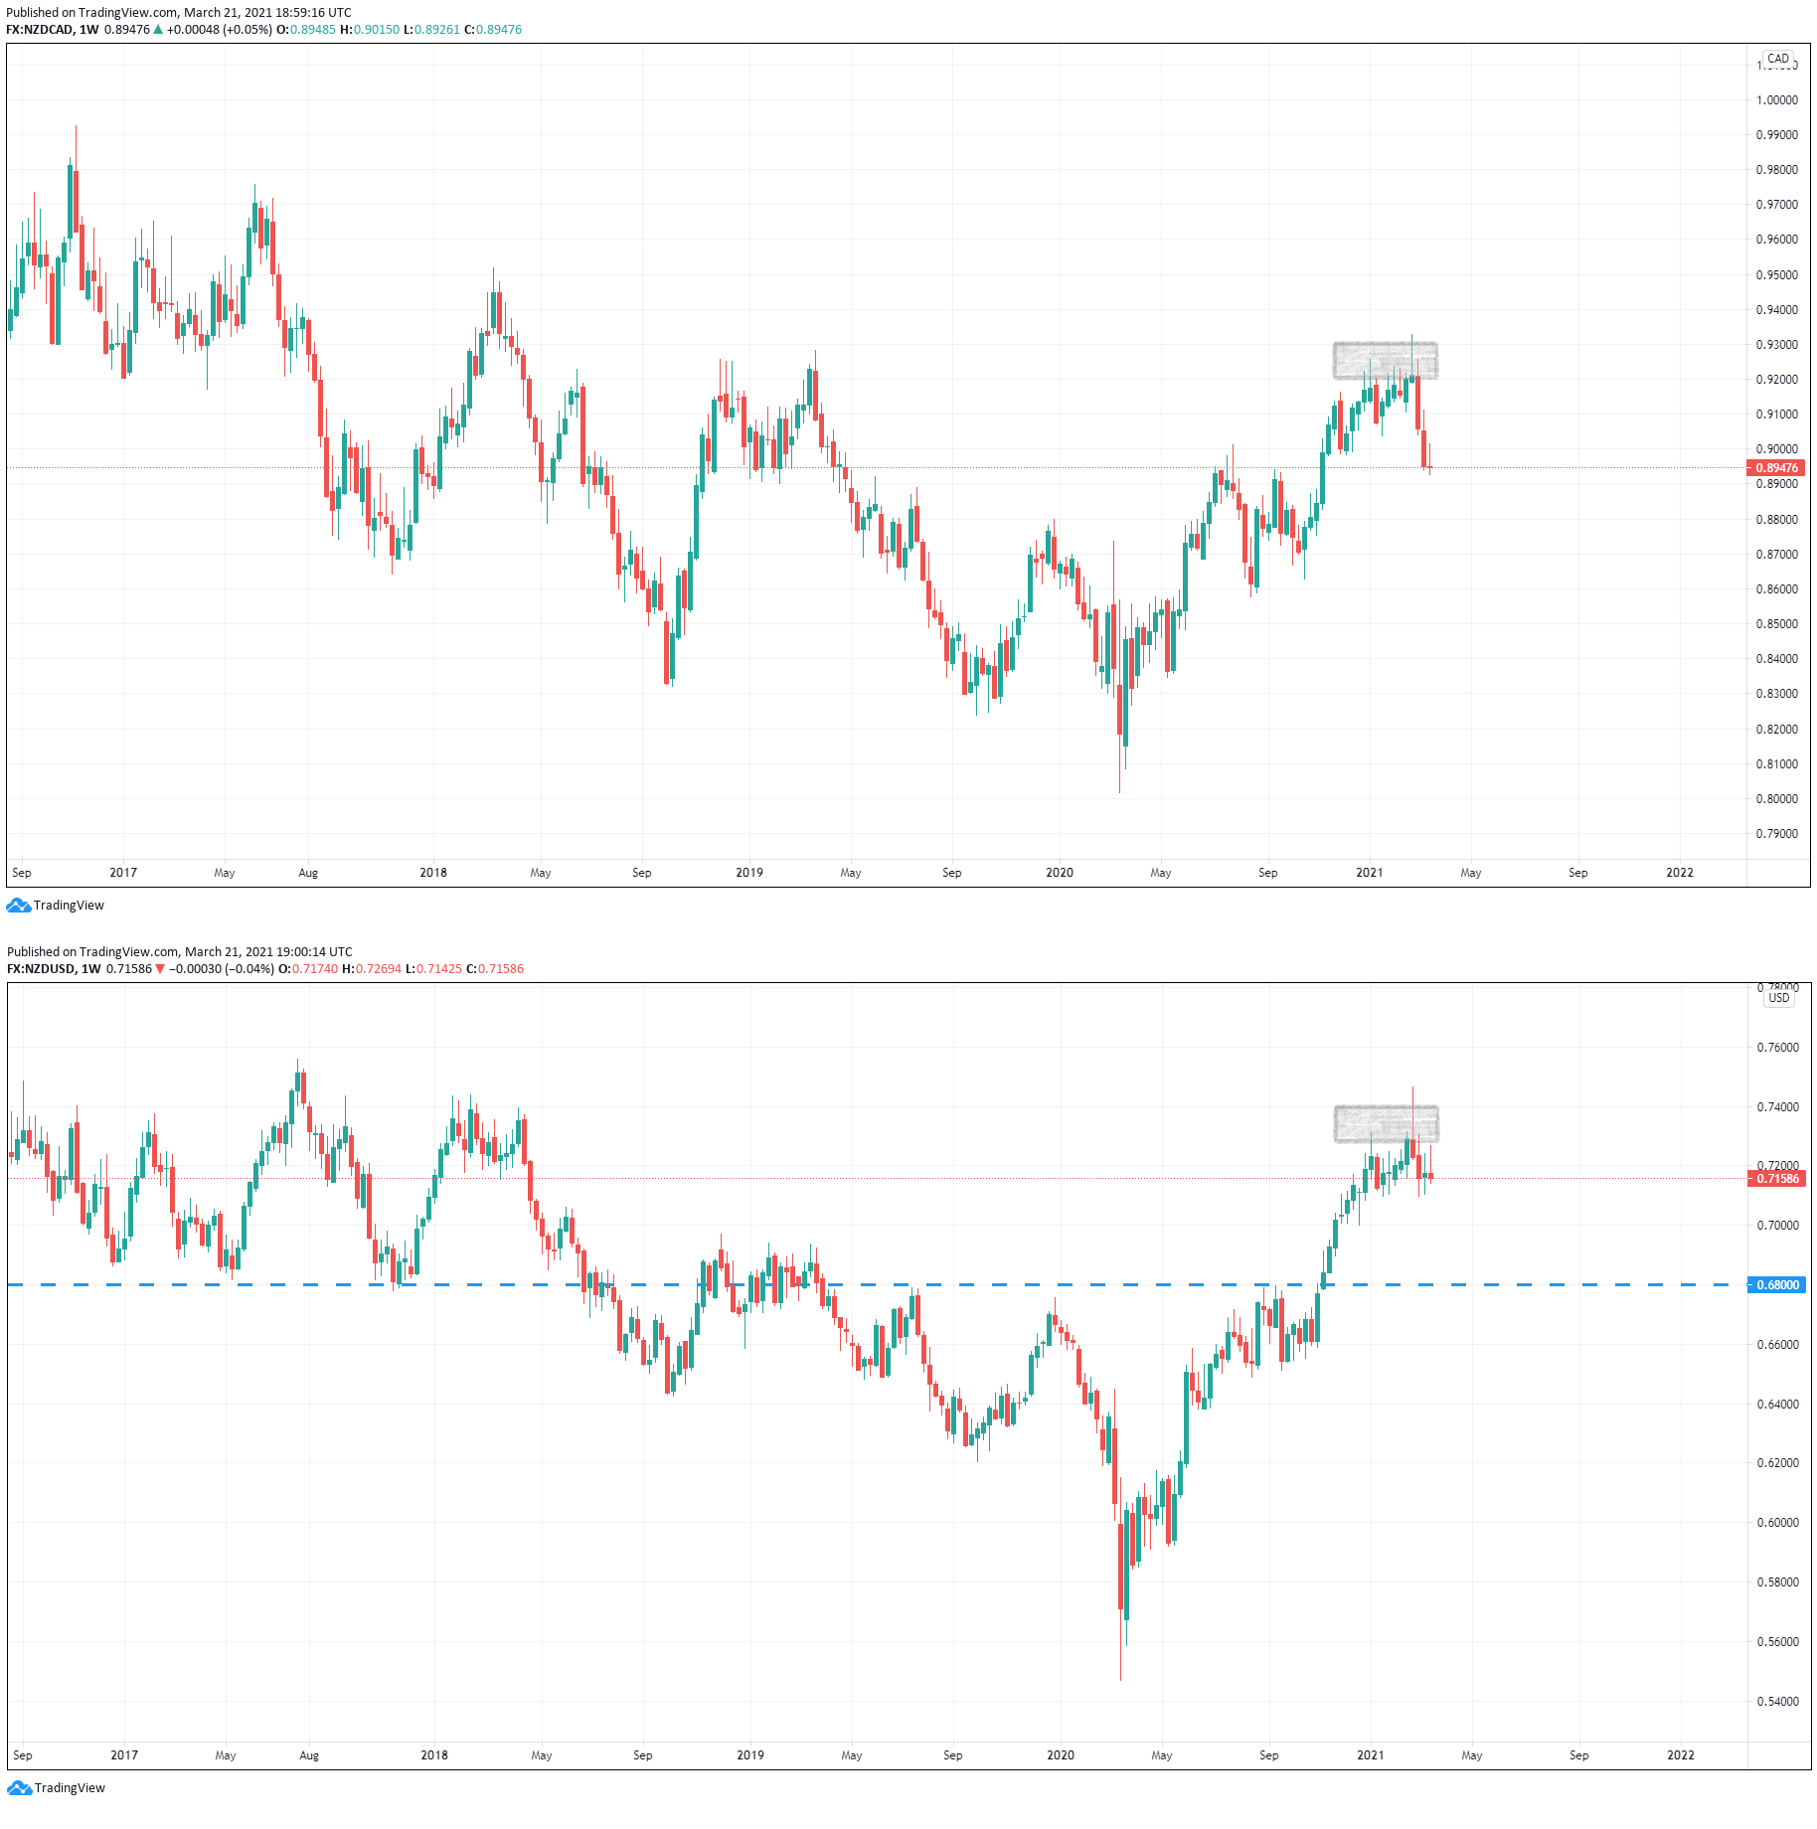Toggle the gray highlight box on the NZDCAD chart
The image size is (1817, 1829).
tap(1384, 361)
